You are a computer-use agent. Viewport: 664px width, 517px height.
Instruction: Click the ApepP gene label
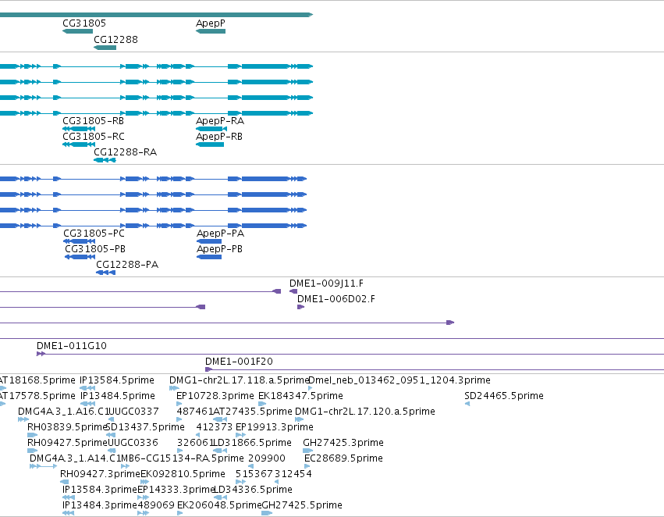pos(211,23)
